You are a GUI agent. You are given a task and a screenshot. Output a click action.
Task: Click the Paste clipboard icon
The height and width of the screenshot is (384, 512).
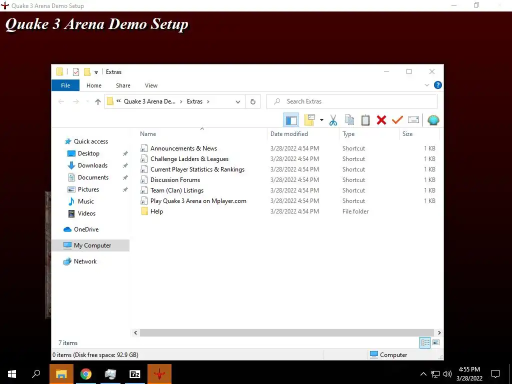click(x=365, y=120)
